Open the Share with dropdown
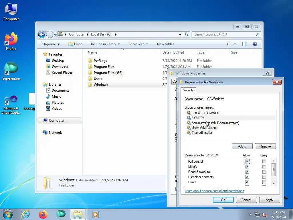This screenshot has height=220, width=293. [x=138, y=44]
